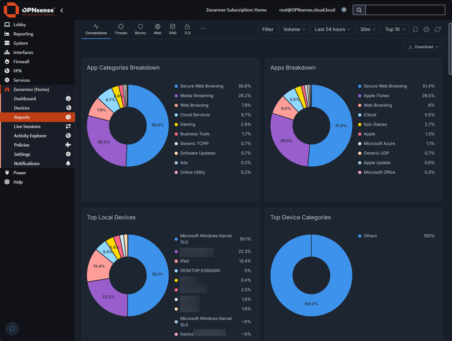The height and width of the screenshot is (341, 452).
Task: Click inside the top search field
Action: [x=405, y=10]
